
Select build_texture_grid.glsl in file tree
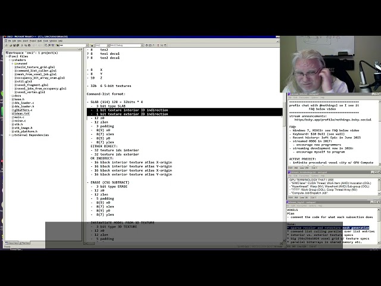pyautogui.click(x=36, y=67)
